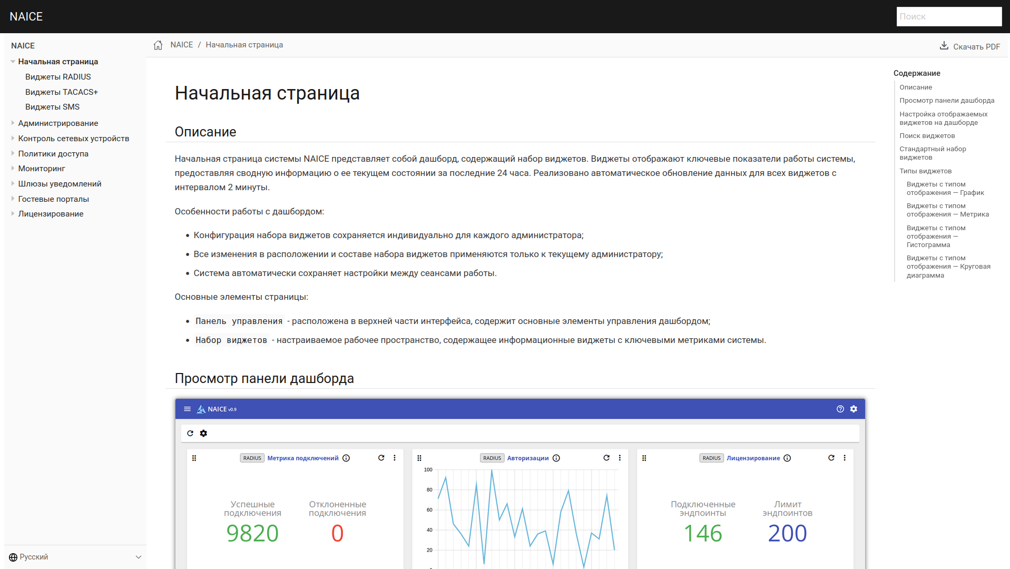Click the settings gear in the blue dashboard header

coord(854,409)
